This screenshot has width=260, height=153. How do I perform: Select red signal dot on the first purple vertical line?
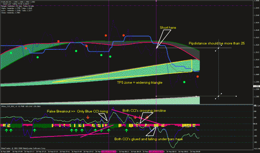pyautogui.click(x=106, y=35)
